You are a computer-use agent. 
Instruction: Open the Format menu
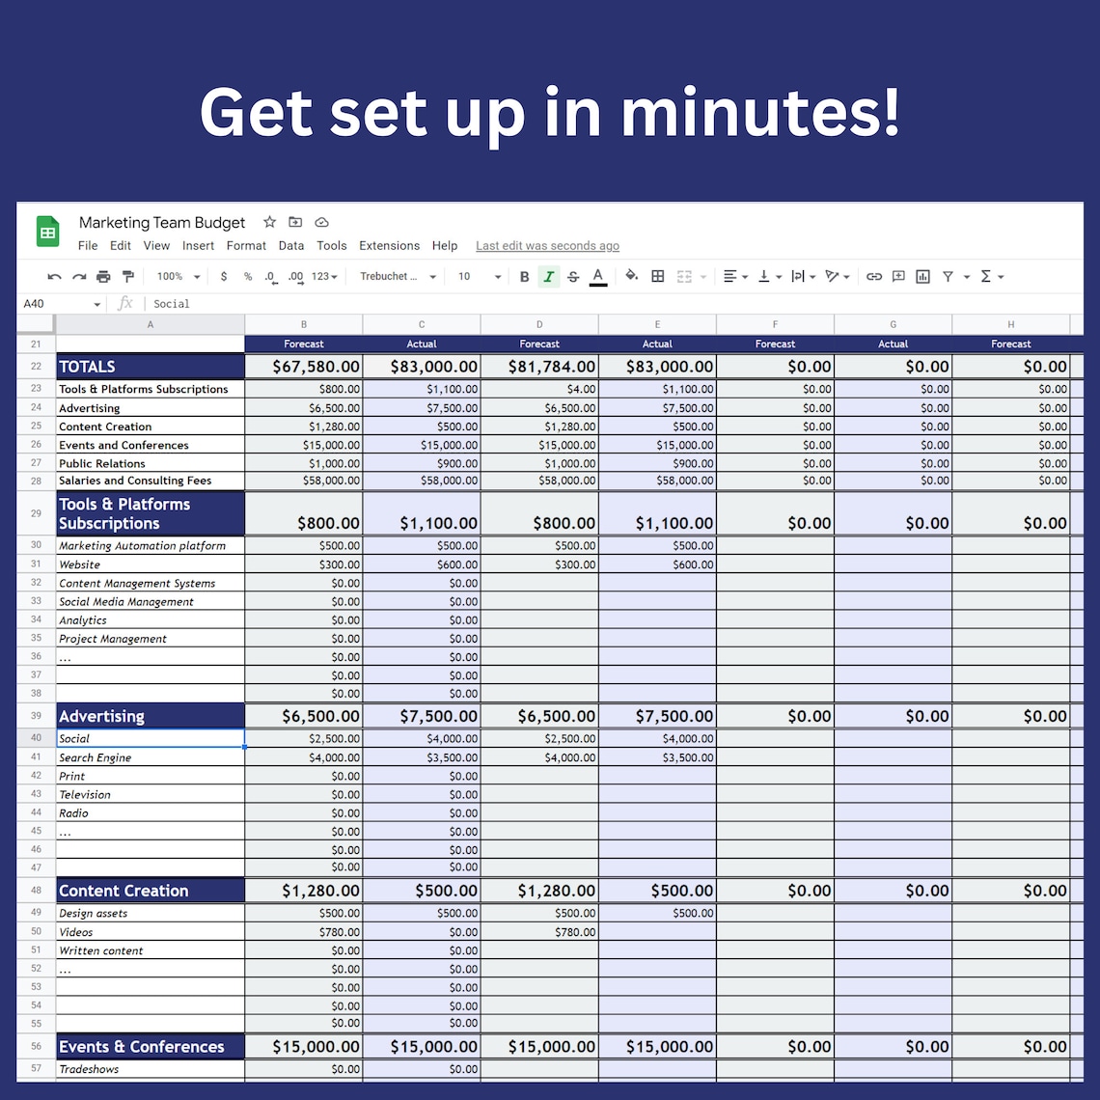[246, 245]
